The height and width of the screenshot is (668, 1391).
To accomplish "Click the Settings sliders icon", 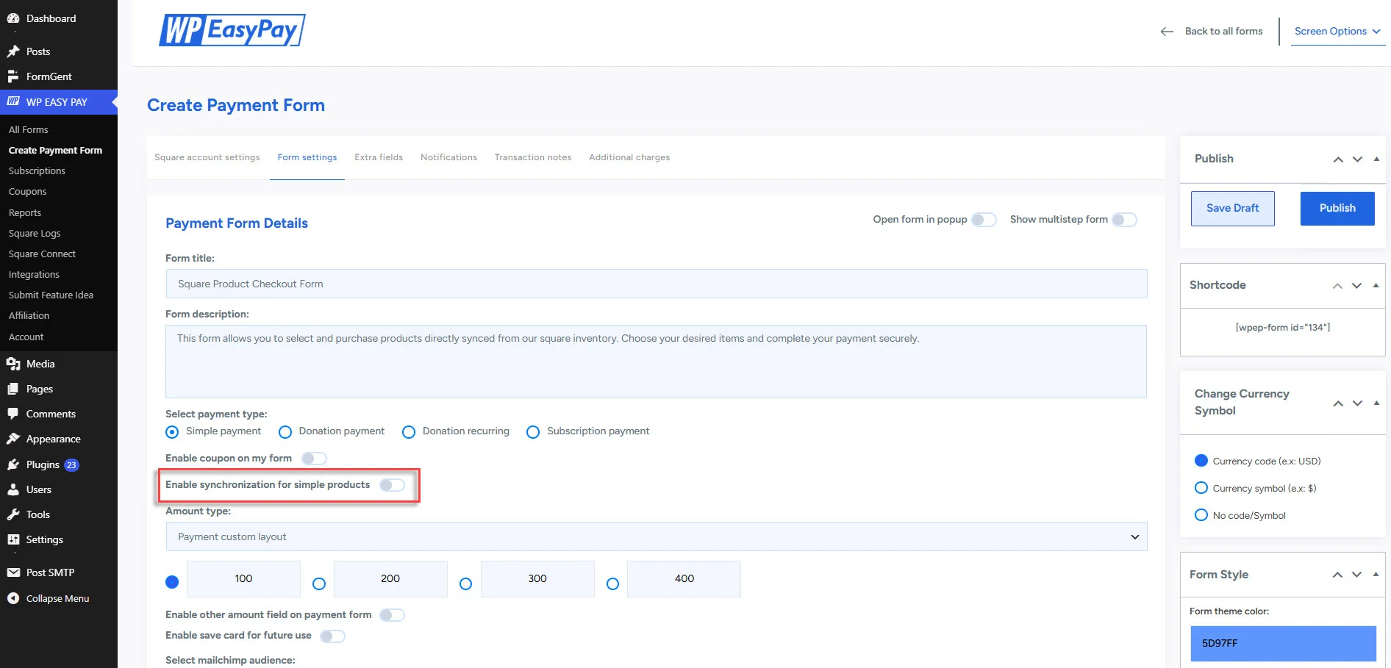I will pyautogui.click(x=13, y=539).
